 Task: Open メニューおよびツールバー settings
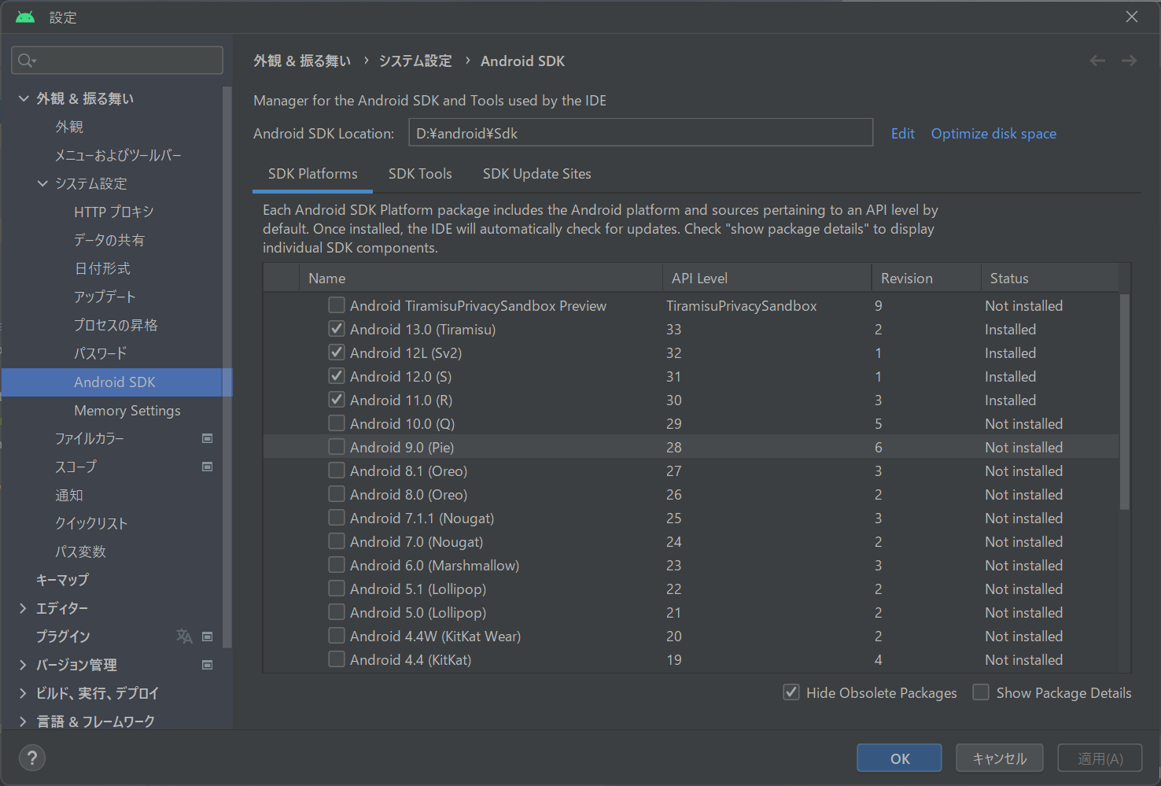pos(118,155)
